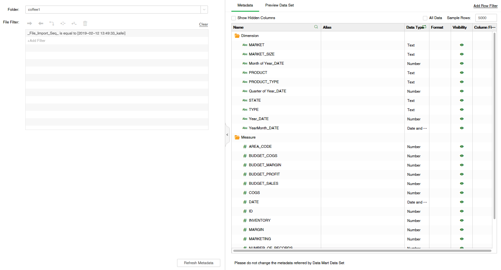Screen dimensions: 501x270
Task: Click the Sample Rows input field
Action: 486,18
